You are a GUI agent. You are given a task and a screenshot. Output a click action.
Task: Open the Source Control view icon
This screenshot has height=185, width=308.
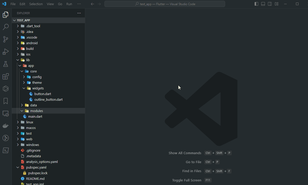click(x=6, y=39)
